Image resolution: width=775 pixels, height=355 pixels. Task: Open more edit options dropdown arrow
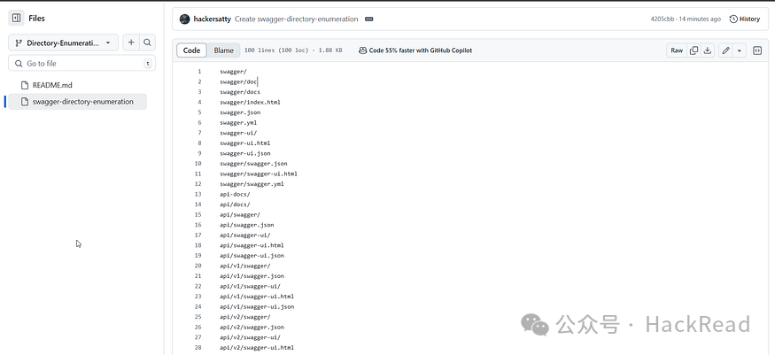pos(740,50)
